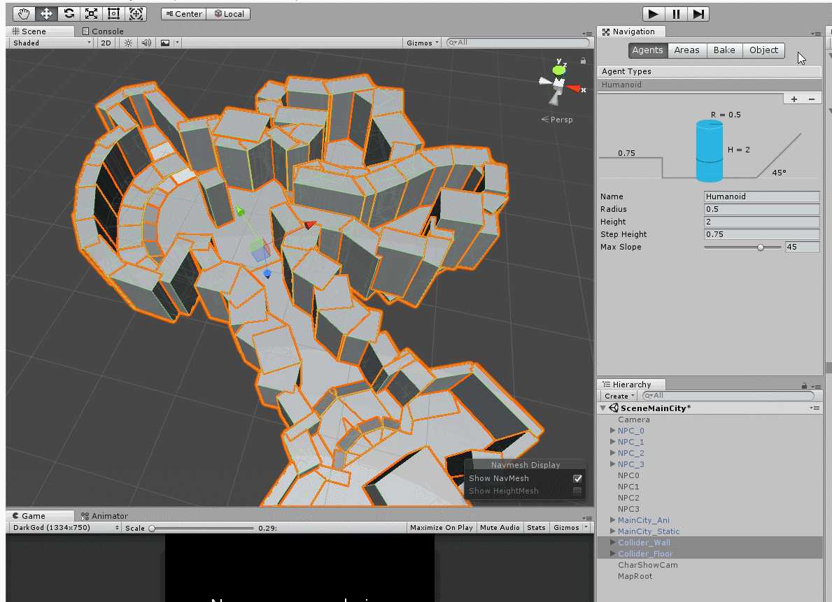Select the Rect transform tool

coord(113,14)
